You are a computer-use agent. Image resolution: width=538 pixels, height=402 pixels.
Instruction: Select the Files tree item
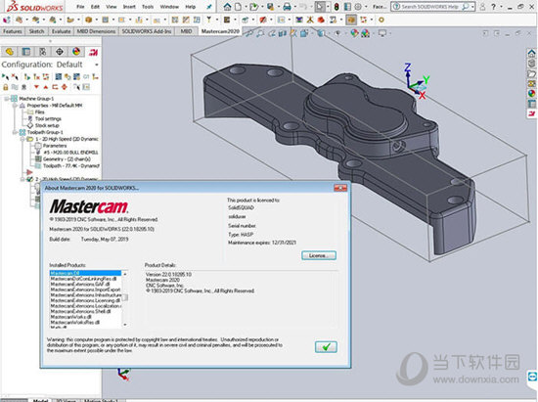point(39,112)
